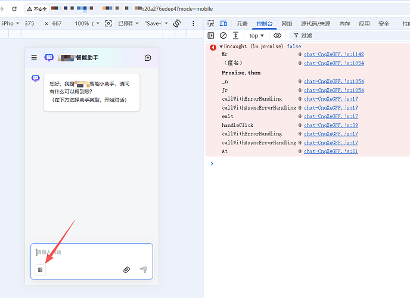Open the top context dropdown
Screen dimensions: 410x298
[x=256, y=36]
